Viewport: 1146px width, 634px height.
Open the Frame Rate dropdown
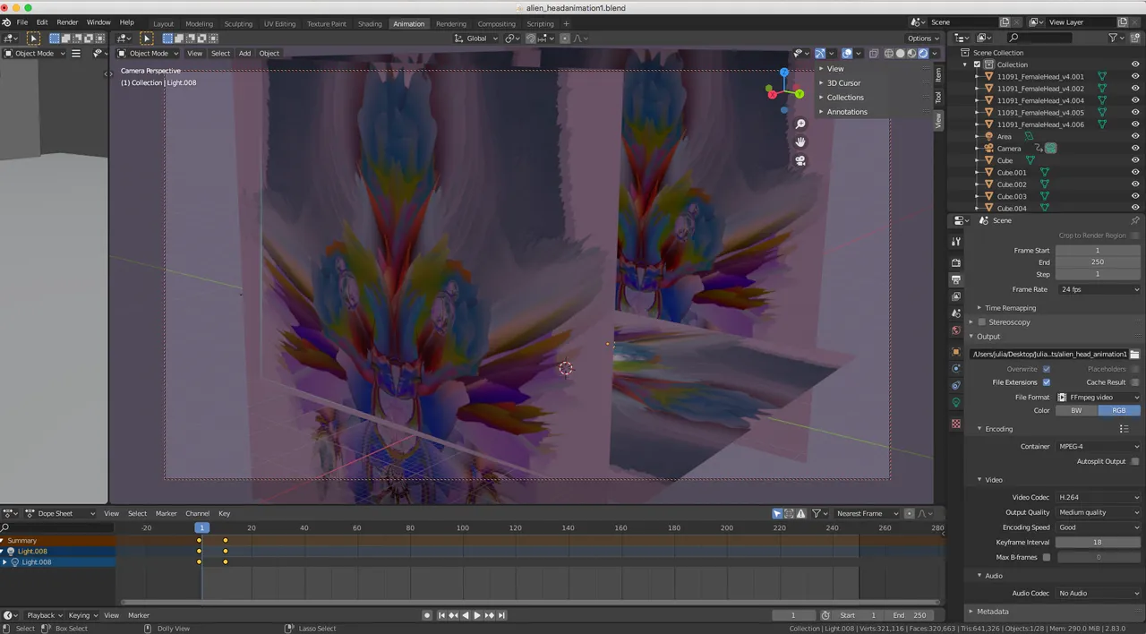coord(1098,289)
